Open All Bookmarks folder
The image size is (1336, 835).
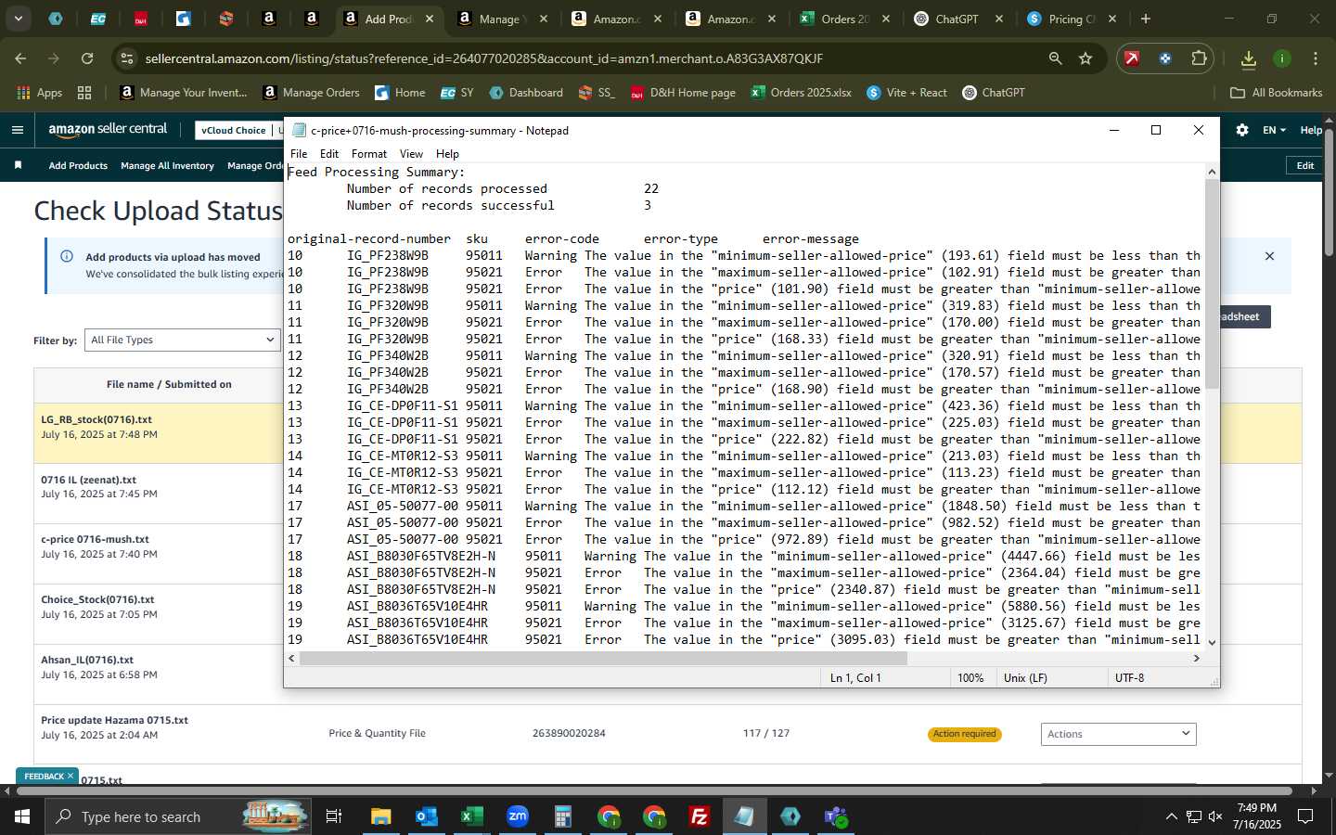(x=1276, y=93)
